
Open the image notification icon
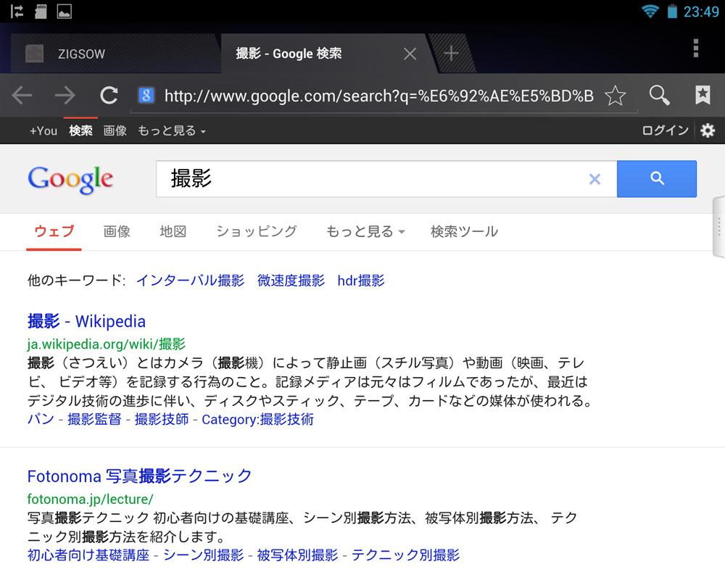[x=65, y=11]
